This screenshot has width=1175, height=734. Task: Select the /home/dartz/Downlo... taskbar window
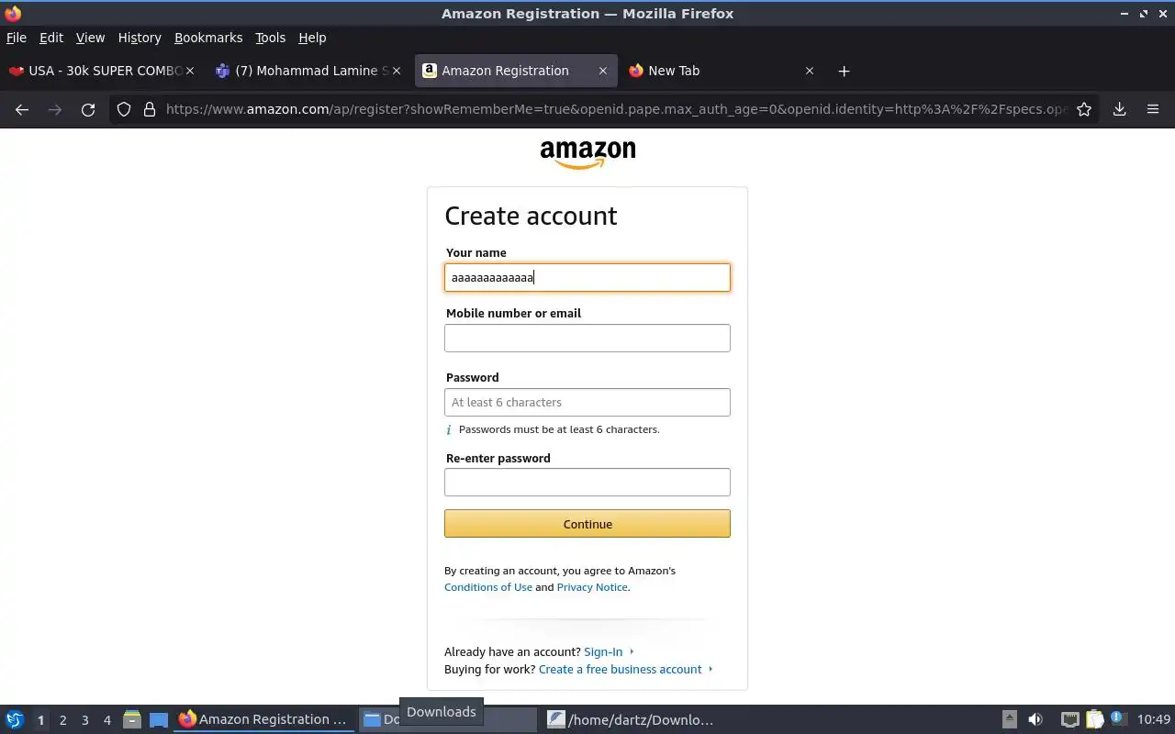[632, 719]
